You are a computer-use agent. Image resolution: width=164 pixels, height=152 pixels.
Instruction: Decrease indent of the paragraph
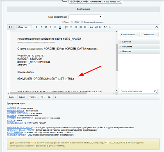pos(76,27)
